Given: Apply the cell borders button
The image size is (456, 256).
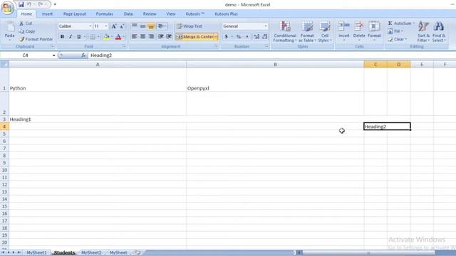Looking at the screenshot, I should (x=93, y=37).
